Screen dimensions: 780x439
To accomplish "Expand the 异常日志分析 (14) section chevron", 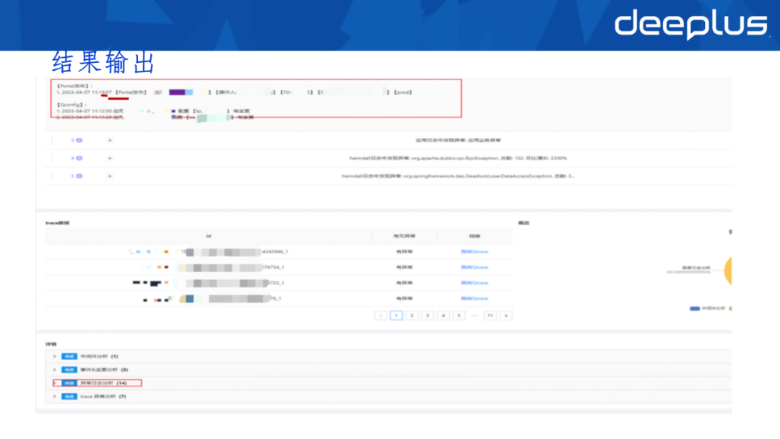I will tap(55, 383).
